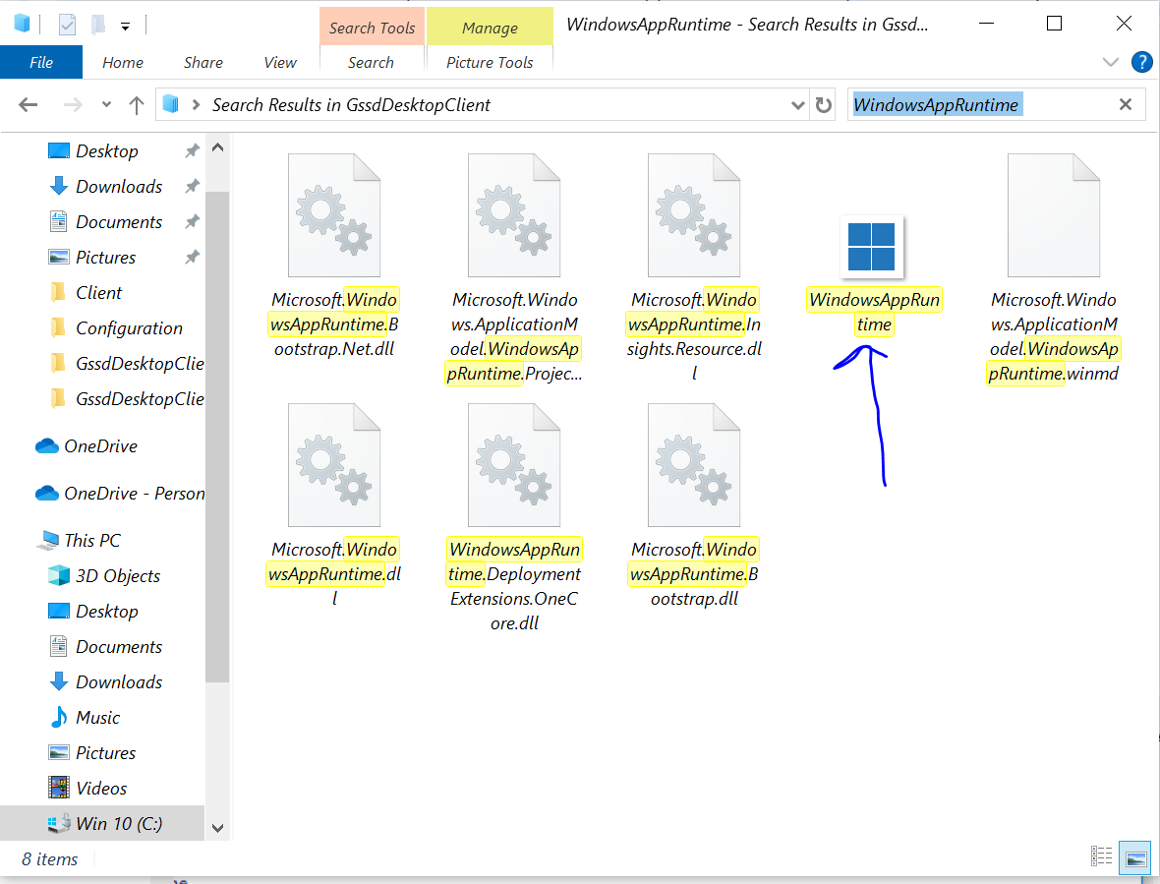
Task: Clear the WindowsAppRuntime search text
Action: tap(1126, 105)
